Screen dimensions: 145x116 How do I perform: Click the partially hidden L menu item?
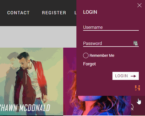[x=75, y=13]
